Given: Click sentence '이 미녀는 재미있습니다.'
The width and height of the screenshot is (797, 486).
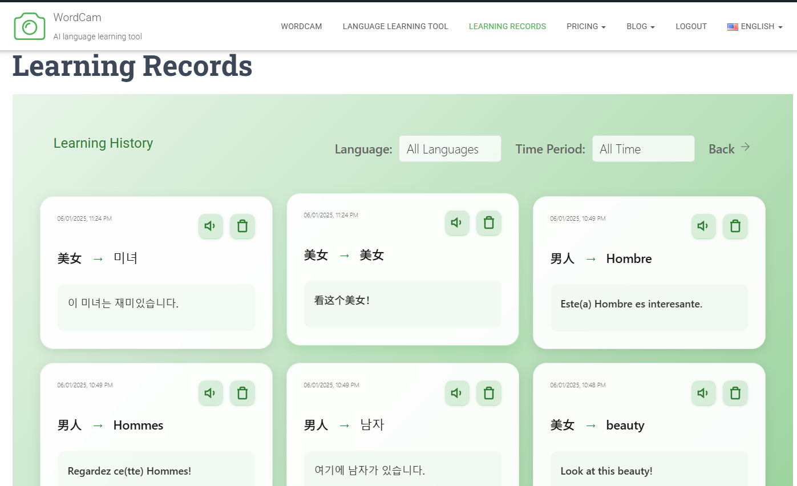Looking at the screenshot, I should click(x=123, y=303).
